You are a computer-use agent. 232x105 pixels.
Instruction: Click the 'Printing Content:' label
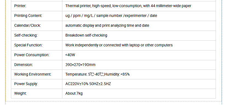28,16
